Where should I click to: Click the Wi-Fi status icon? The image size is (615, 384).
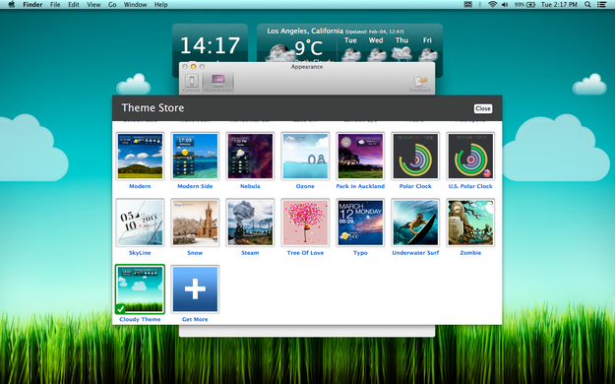coord(493,5)
